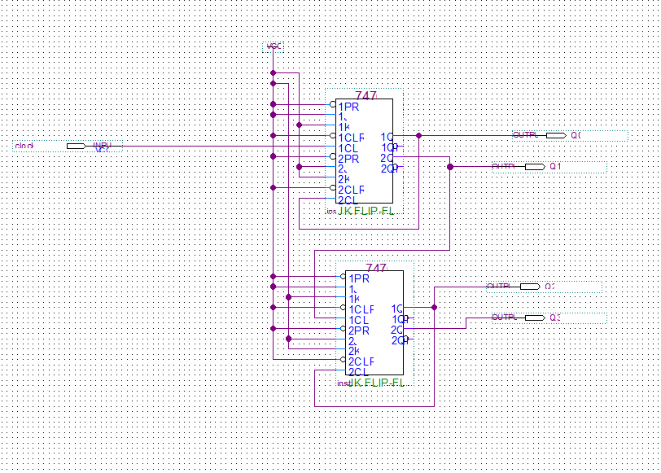661x473 pixels.
Task: Click the VCC power symbol at top
Action: (x=274, y=46)
